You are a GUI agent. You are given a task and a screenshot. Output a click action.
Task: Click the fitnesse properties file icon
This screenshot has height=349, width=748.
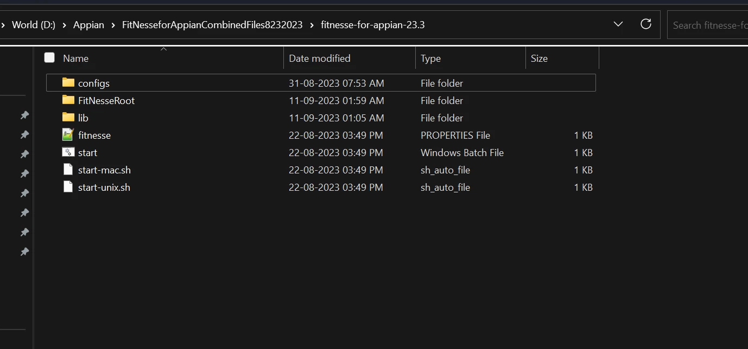coord(68,135)
